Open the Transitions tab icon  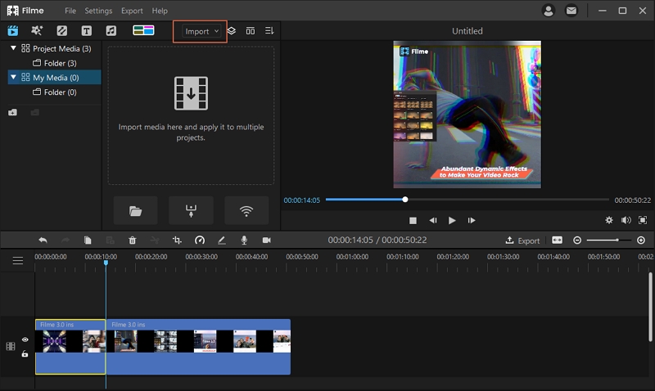(x=62, y=30)
